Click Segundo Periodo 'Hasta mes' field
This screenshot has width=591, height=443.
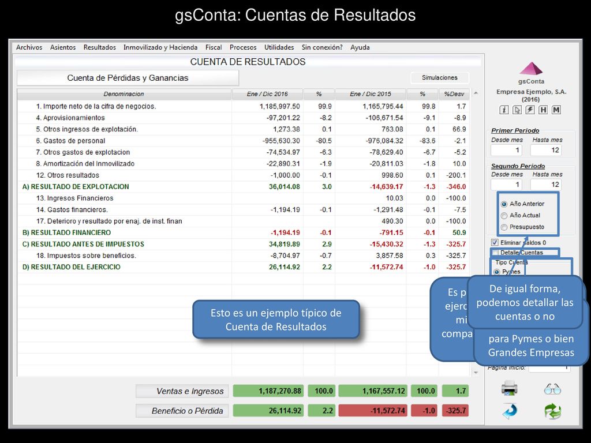pyautogui.click(x=546, y=185)
